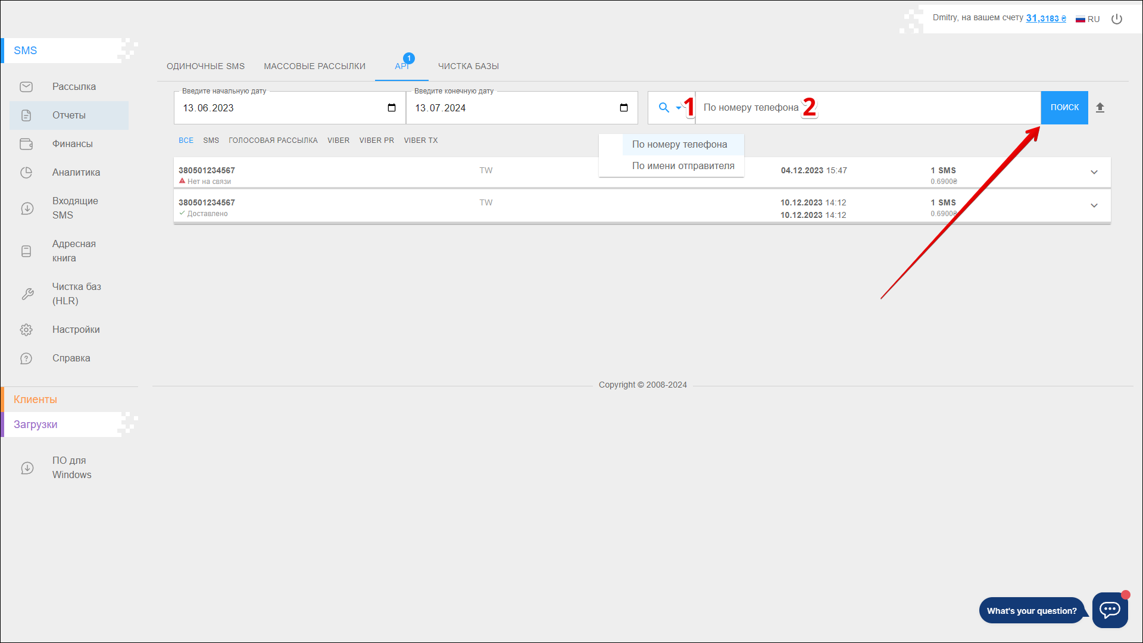Click the account balance link

(1045, 18)
